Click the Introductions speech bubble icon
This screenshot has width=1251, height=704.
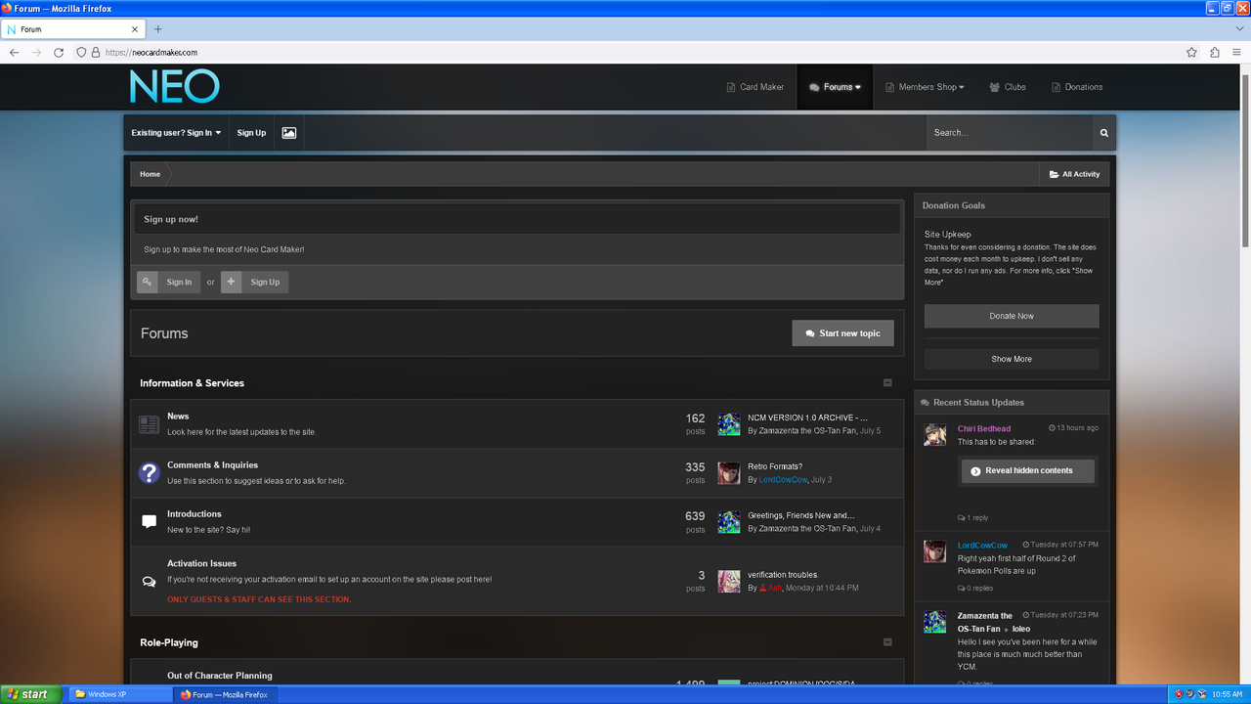[149, 521]
